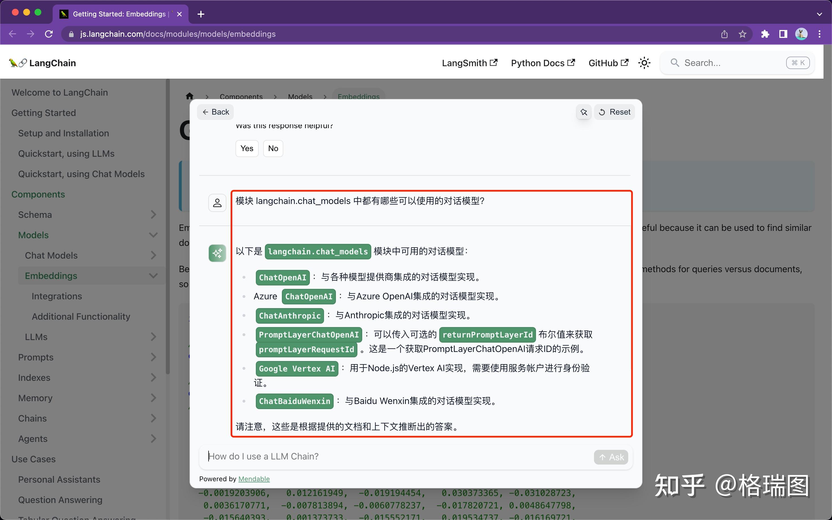Open Python Docs link in header
Image resolution: width=832 pixels, height=520 pixels.
pyautogui.click(x=543, y=63)
